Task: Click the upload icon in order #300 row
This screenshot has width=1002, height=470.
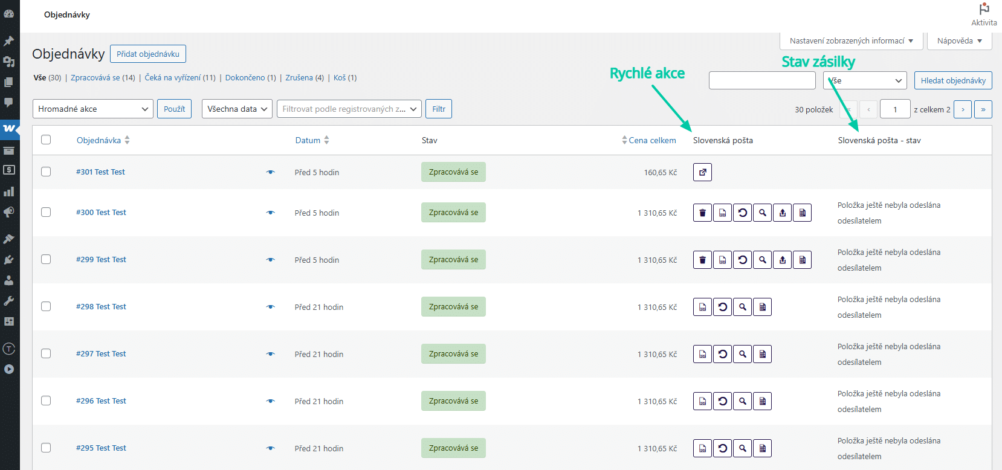Action: tap(782, 213)
